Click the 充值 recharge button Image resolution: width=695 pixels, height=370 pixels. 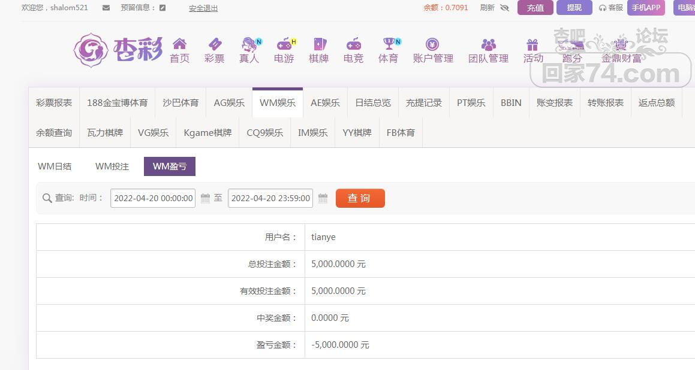(535, 8)
